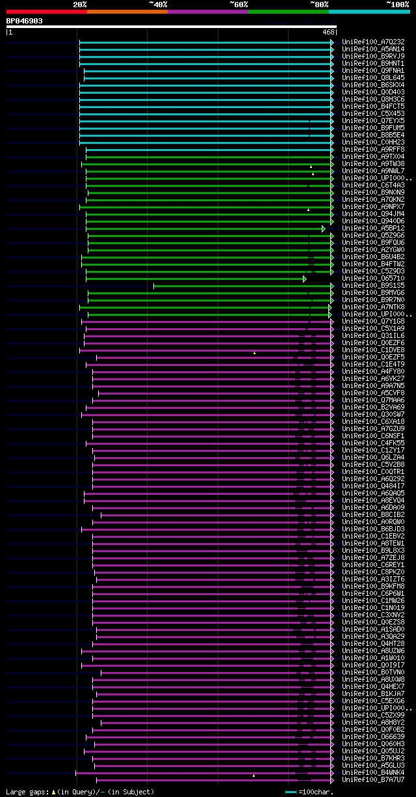Select UniRef100_B9FQU6 label
The height and width of the screenshot is (797, 416).
(373, 243)
